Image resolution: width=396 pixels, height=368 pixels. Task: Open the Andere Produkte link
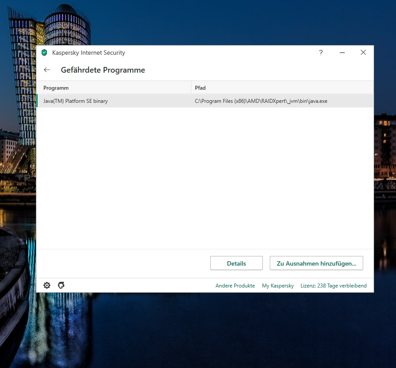[235, 286]
